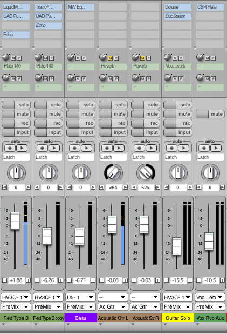The image size is (227, 334).
Task: Click pan knob on Guitar Solo track
Action: [x=178, y=172]
